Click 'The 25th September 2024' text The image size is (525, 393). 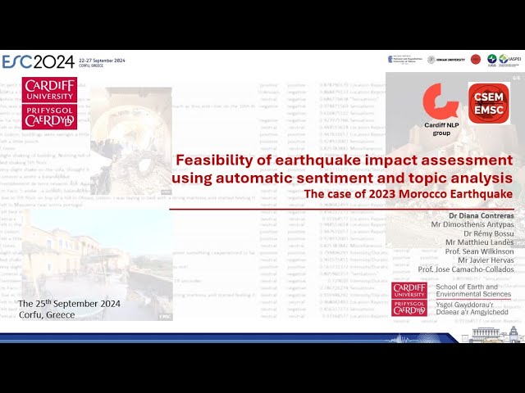[69, 304]
